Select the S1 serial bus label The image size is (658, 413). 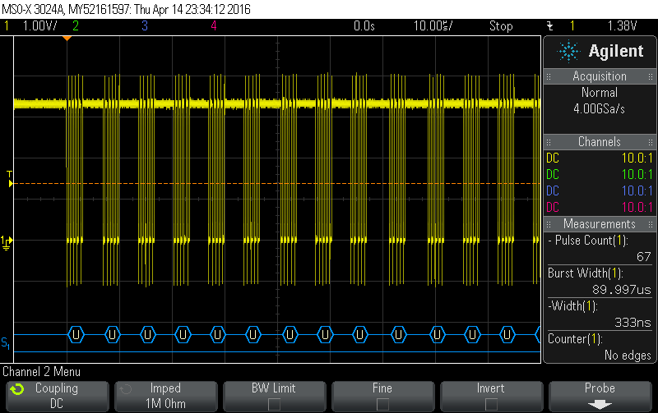point(7,342)
